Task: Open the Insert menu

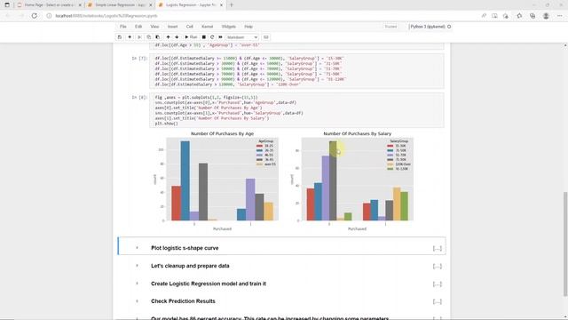Action: tap(172, 27)
